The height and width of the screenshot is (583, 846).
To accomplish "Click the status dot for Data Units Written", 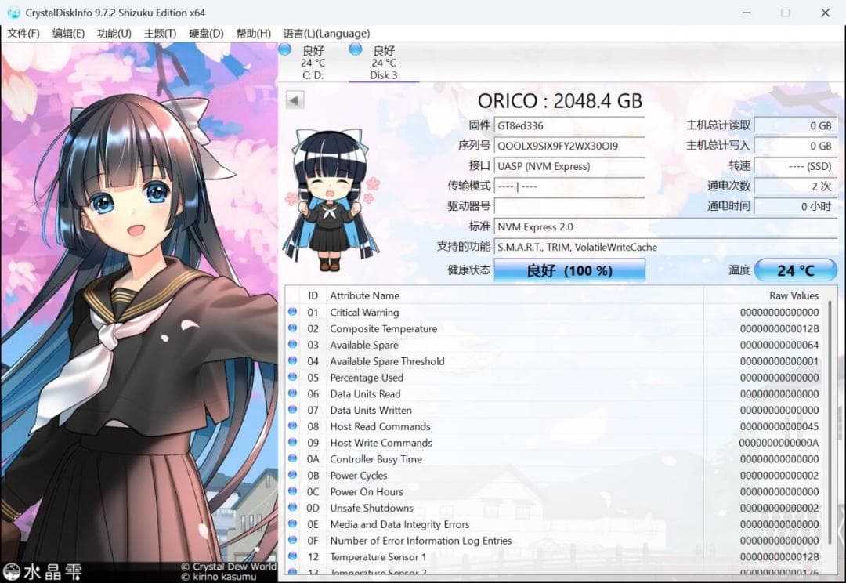I will (292, 409).
